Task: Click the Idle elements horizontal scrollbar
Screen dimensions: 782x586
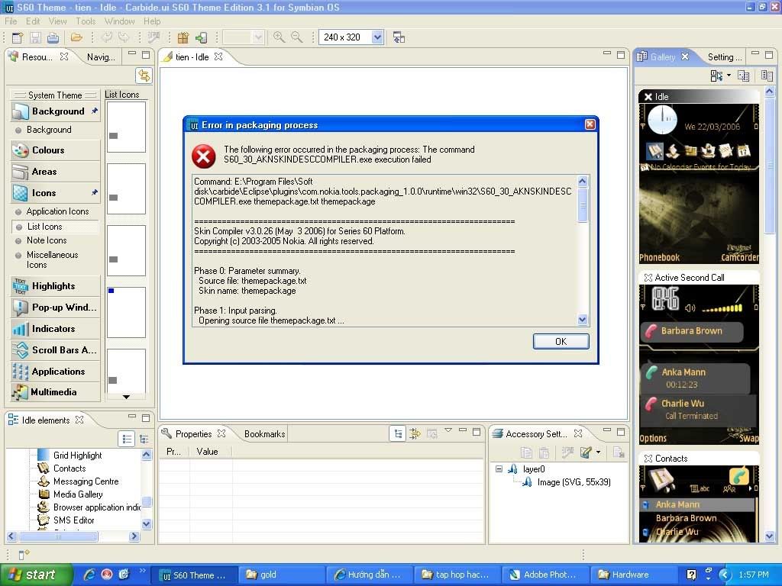Action: 58,536
